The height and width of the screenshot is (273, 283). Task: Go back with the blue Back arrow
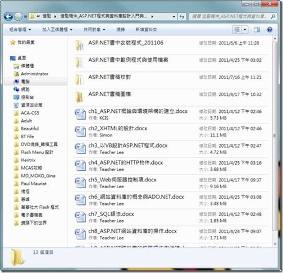click(x=8, y=17)
